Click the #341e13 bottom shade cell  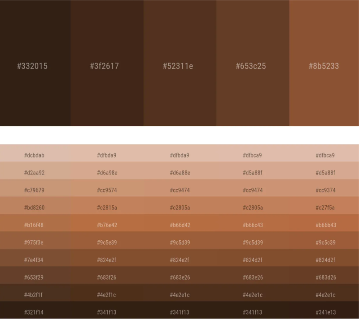325,312
